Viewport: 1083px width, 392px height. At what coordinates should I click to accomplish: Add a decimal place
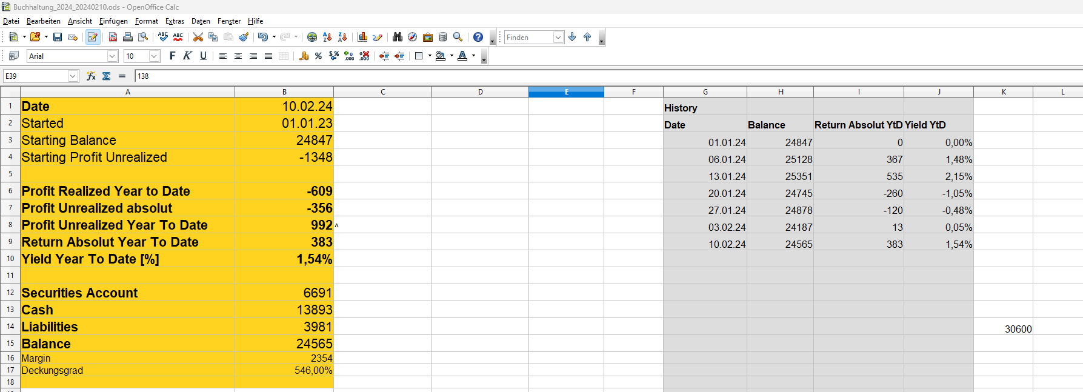349,56
